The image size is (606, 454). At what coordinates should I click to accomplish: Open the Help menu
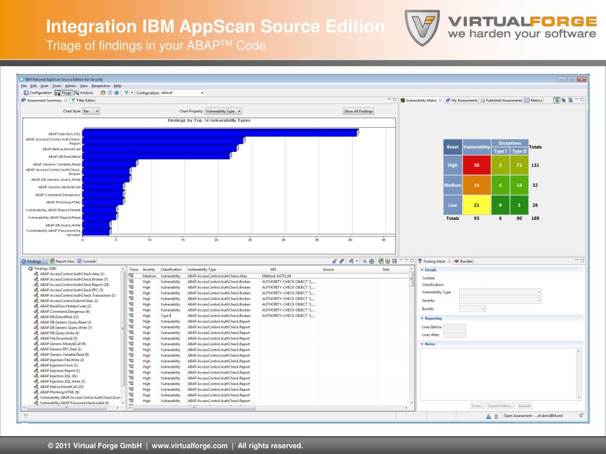click(x=118, y=86)
